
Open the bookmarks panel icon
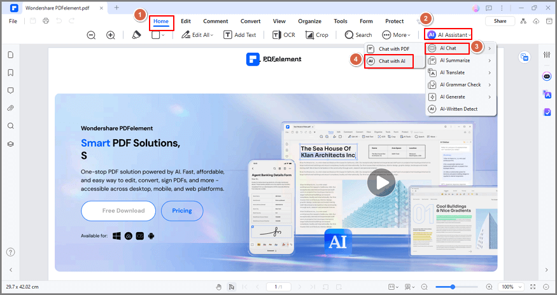pyautogui.click(x=11, y=72)
